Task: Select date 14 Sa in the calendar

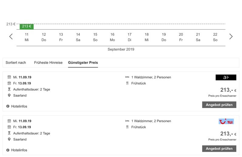Action: 78,37
